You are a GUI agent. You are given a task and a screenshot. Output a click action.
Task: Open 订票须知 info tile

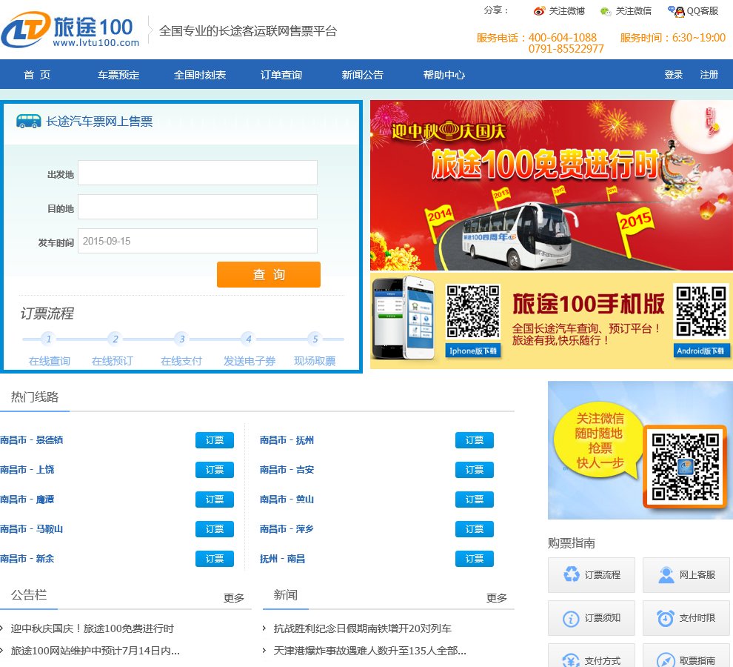coord(592,618)
